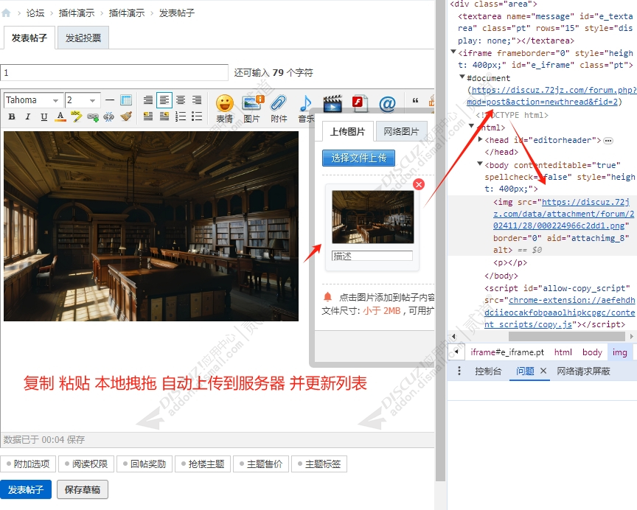Image resolution: width=637 pixels, height=510 pixels.
Task: Close the 问题 drawer tab
Action: [543, 371]
